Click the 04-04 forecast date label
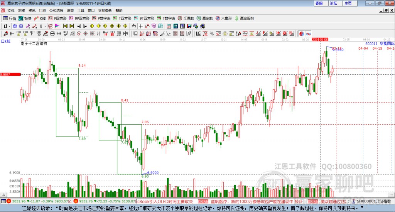 click(363, 48)
